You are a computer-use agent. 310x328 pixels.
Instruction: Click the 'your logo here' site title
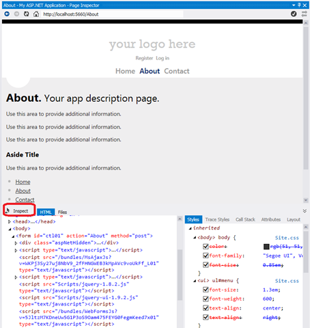click(x=152, y=44)
